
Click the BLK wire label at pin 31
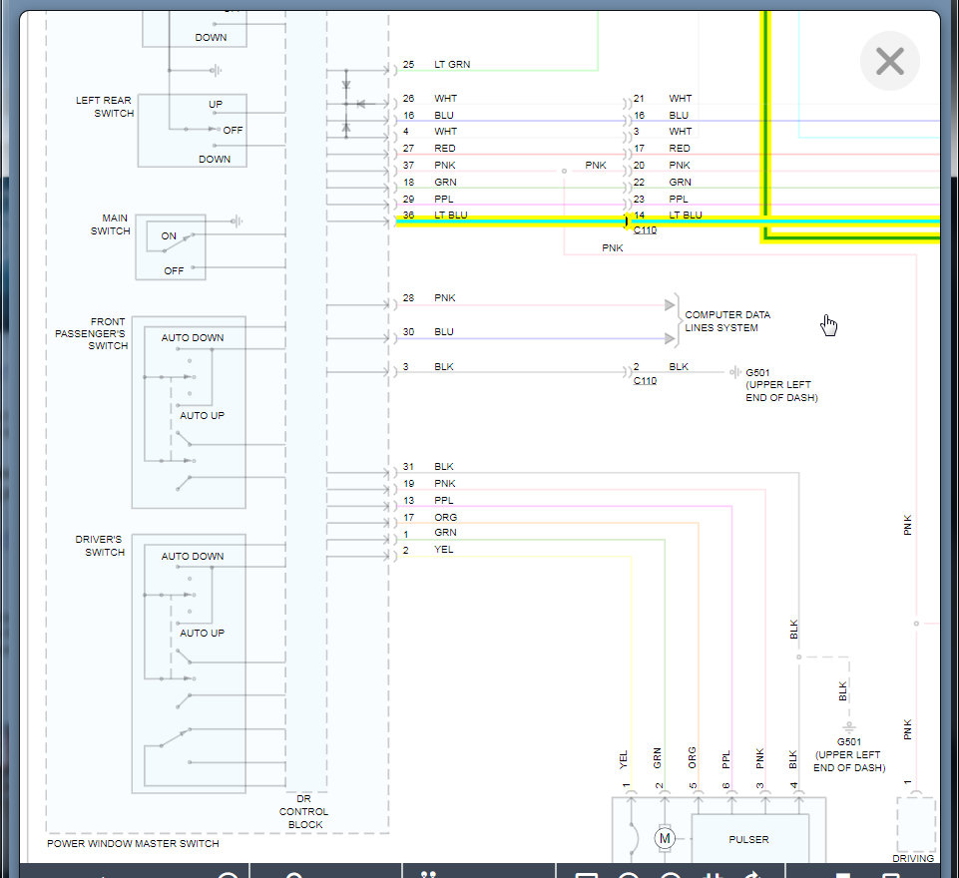pos(444,466)
